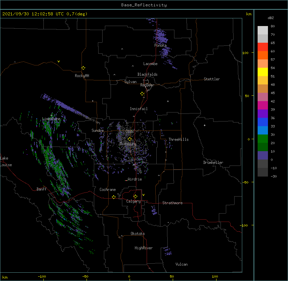Image resolution: width=288 pixels, height=281 pixels.
Task: Click the -30 value on the dBZ legend
Action: coord(274,177)
